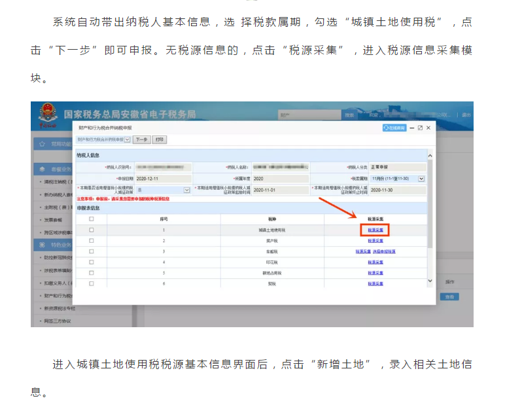Click the tax bureau national emblem logo
This screenshot has height=409, width=505.
48,113
